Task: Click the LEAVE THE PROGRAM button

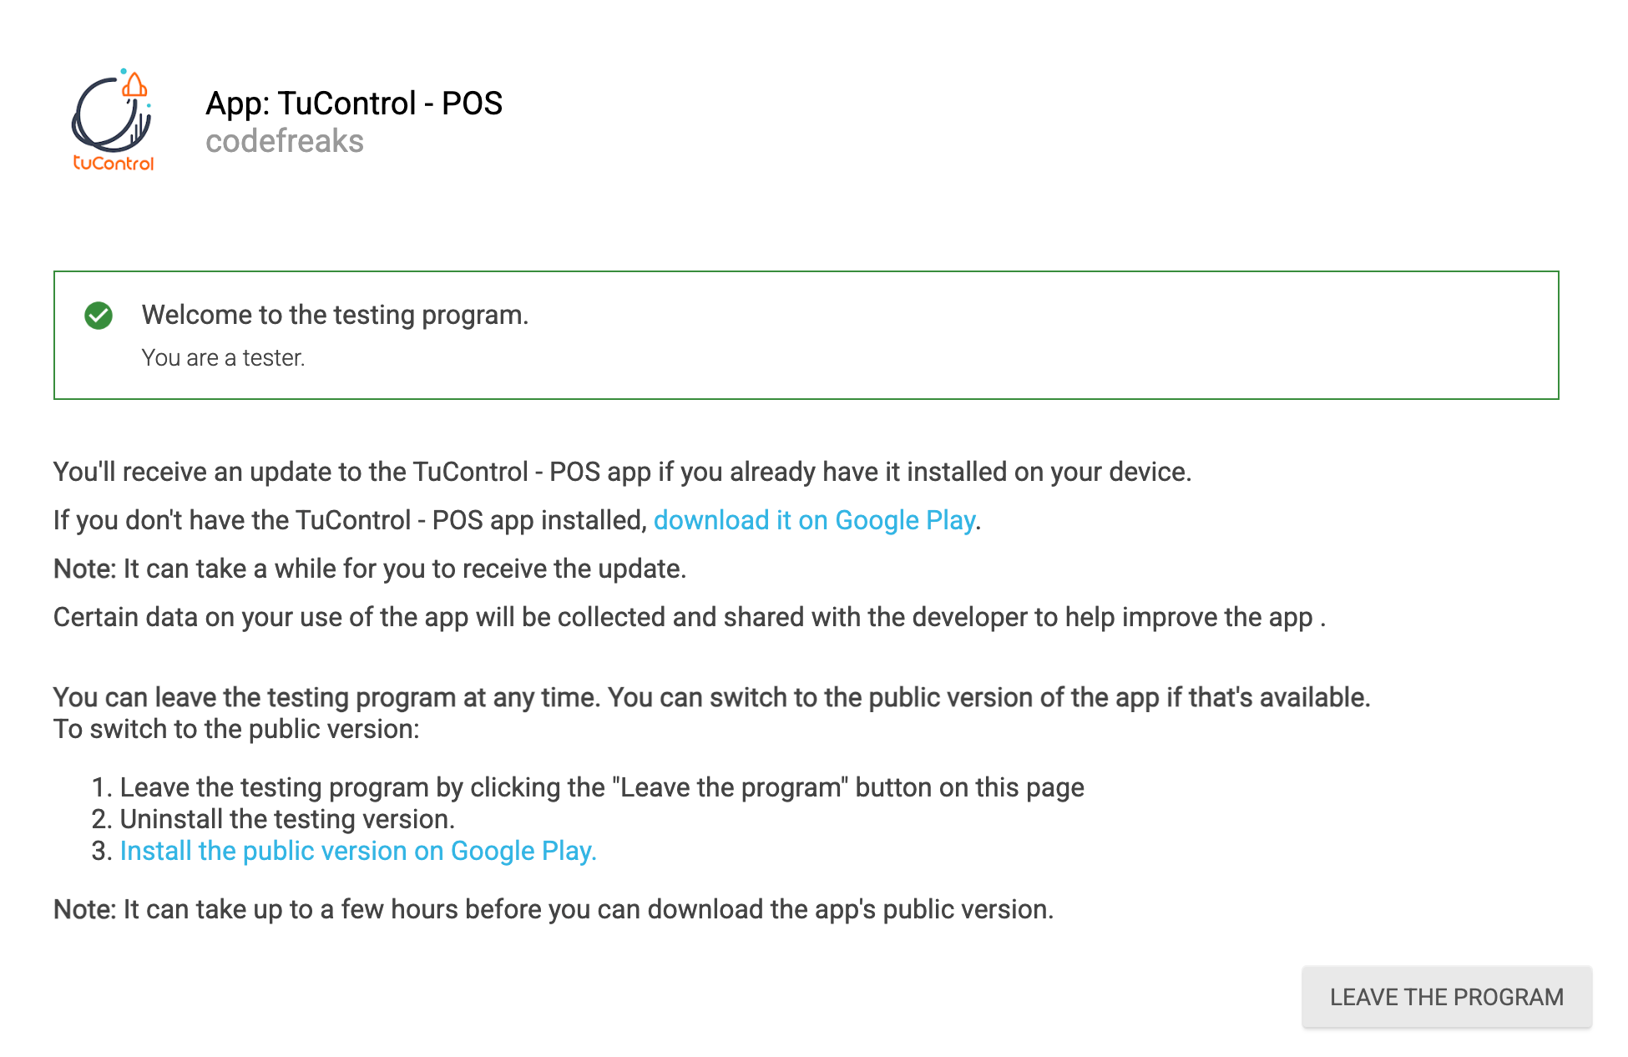Action: point(1447,997)
